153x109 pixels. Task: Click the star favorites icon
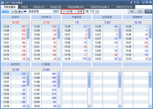click(x=19, y=12)
